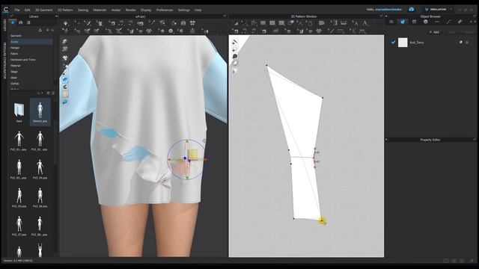Toggle grid view icon above library thumbnails

(x=48, y=93)
